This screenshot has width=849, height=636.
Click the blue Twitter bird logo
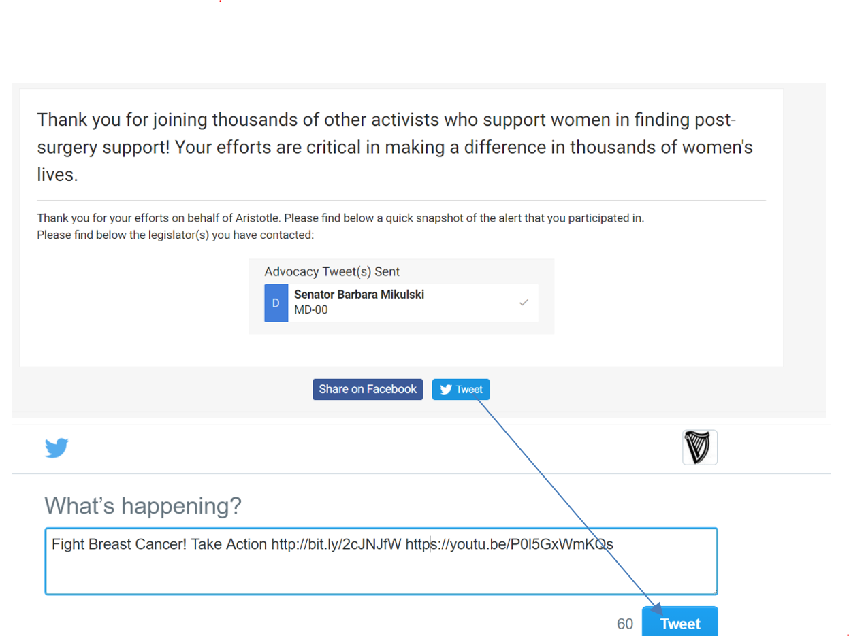pos(57,448)
